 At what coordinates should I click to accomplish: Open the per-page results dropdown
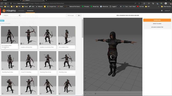[x=71, y=15]
